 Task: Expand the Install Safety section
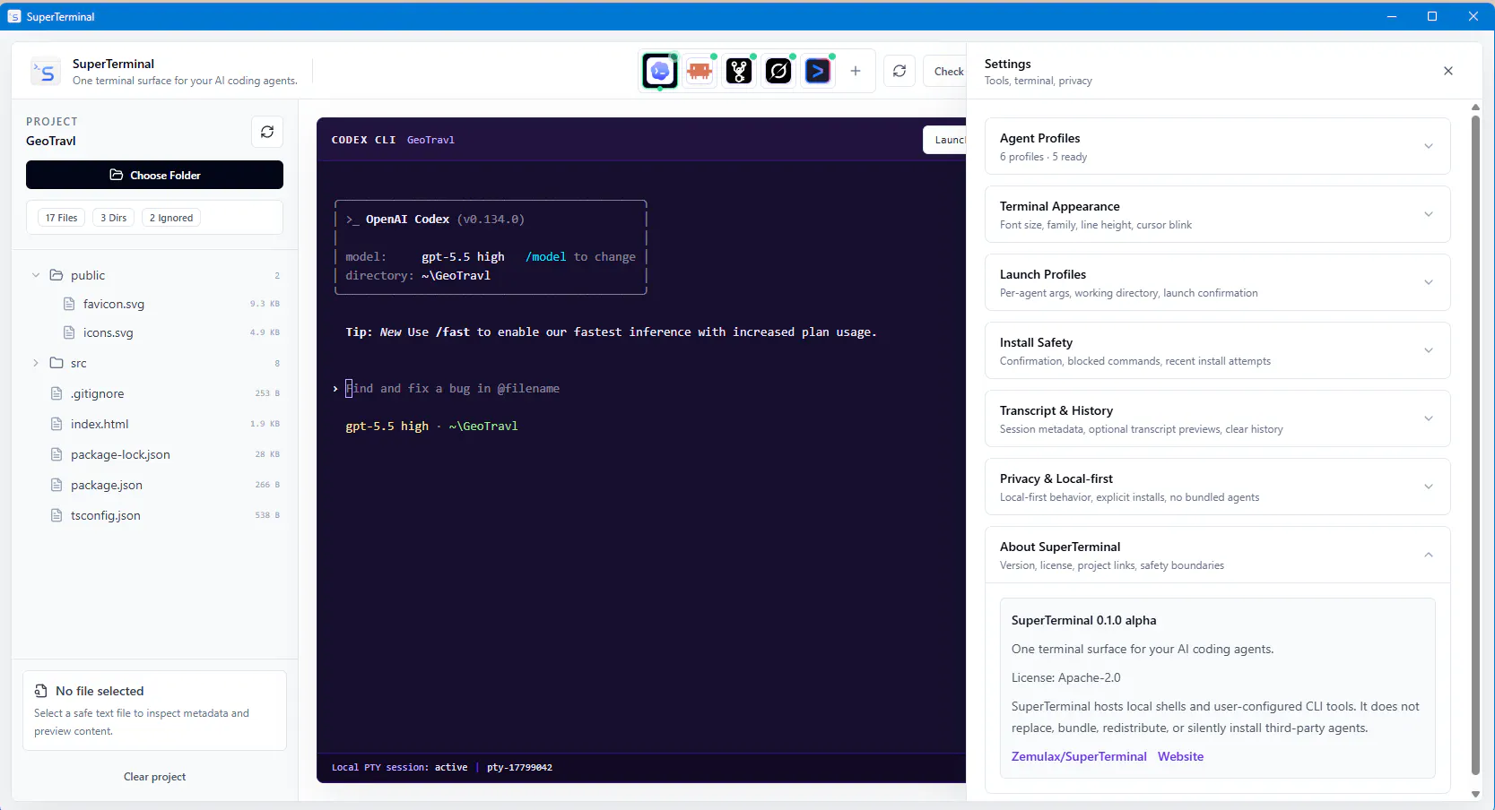[1217, 350]
